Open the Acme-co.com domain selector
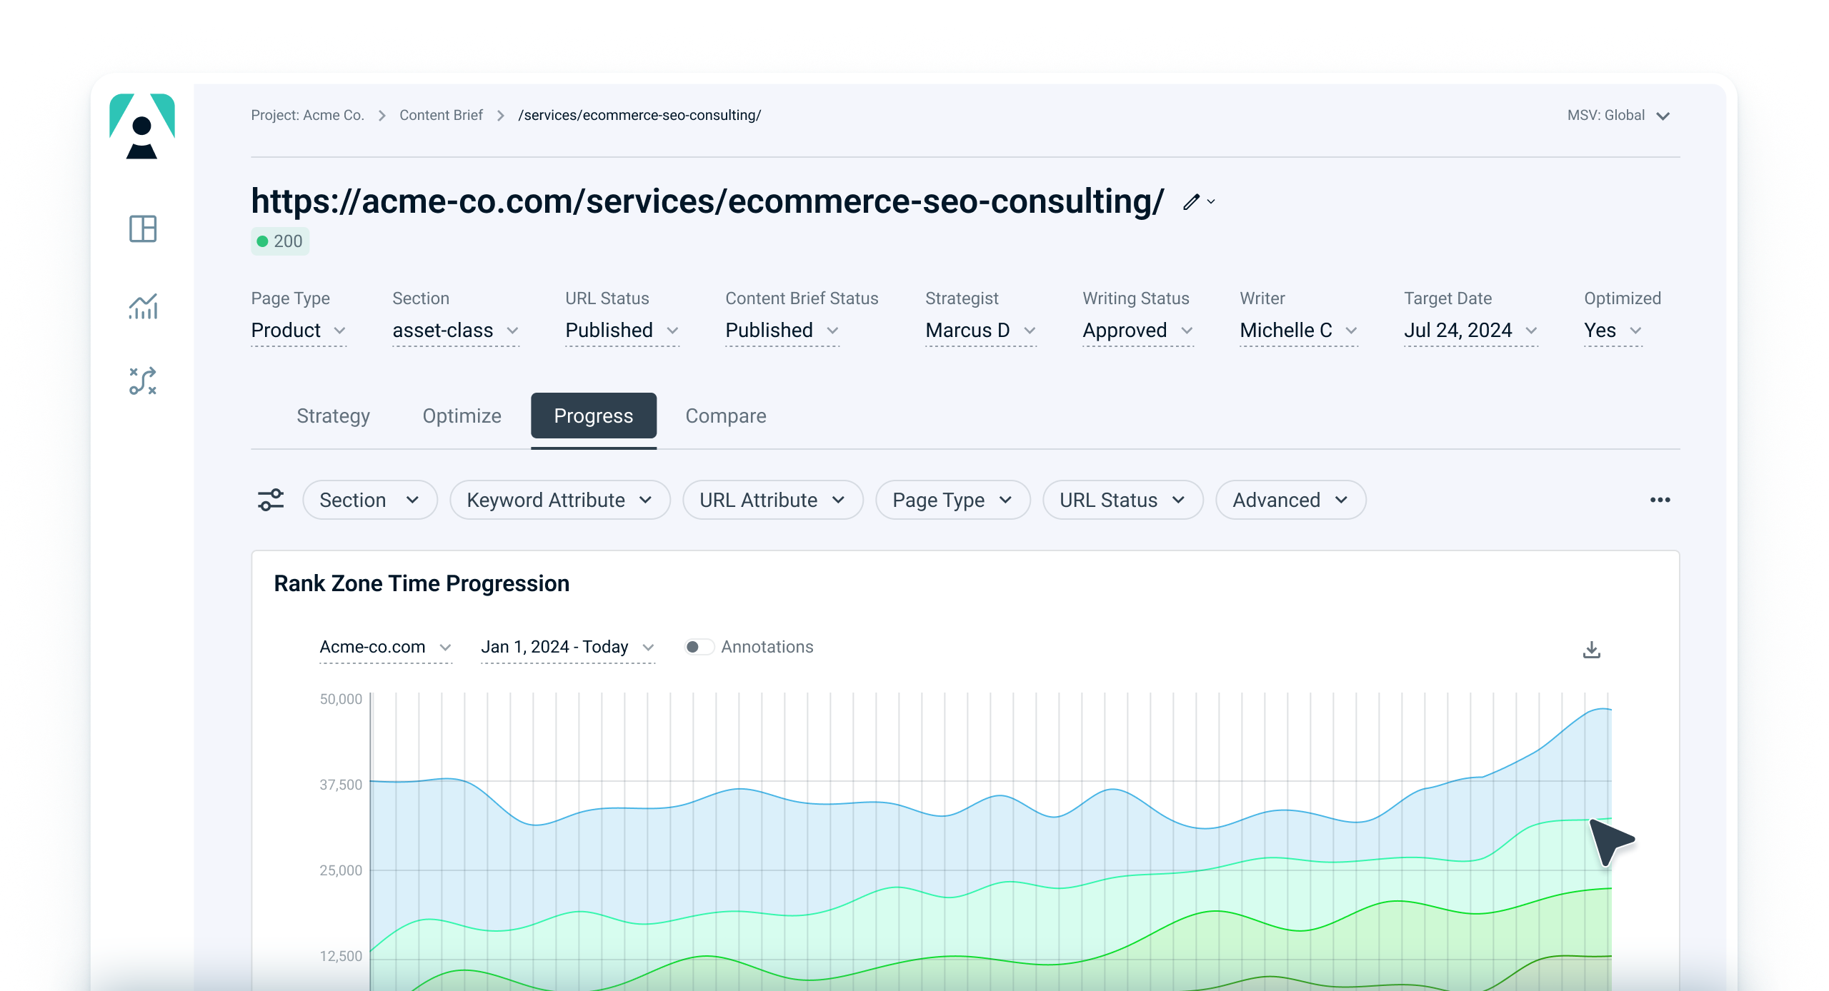1829x991 pixels. pos(385,647)
